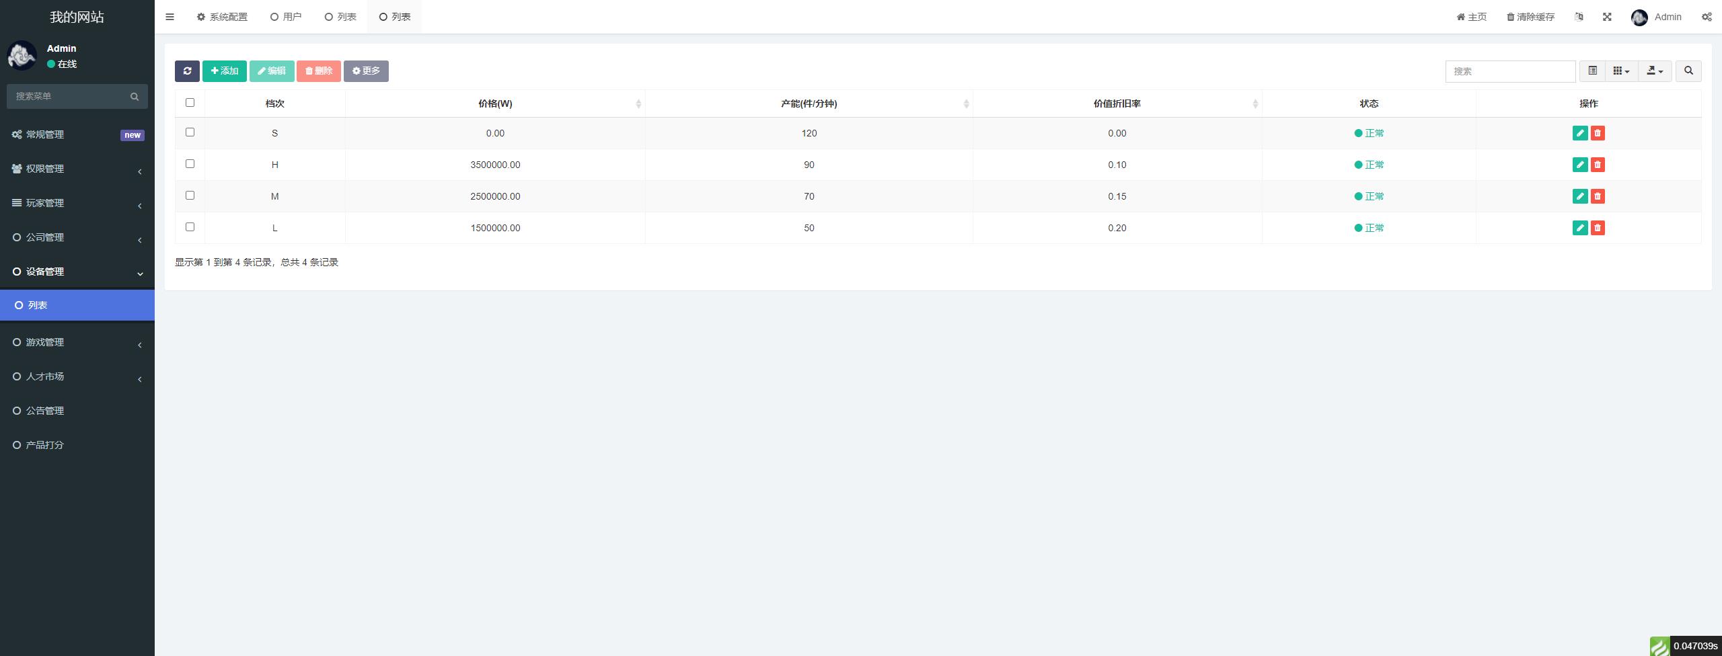Viewport: 1722px width, 656px height.
Task: Click the green edit icon for row S
Action: 1580,133
